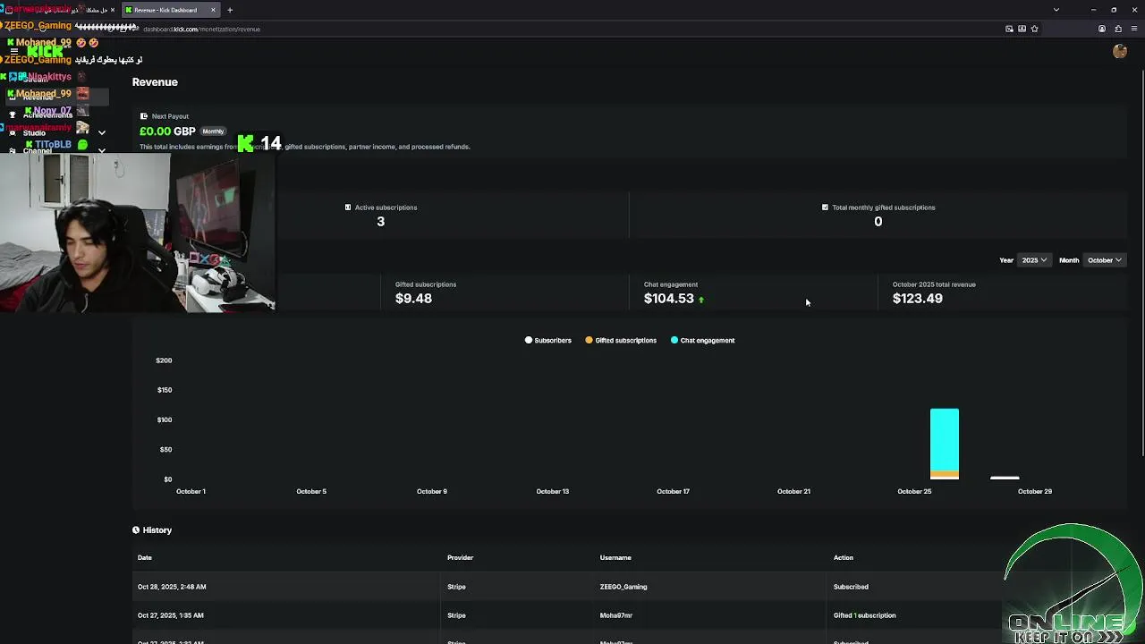Click username ZEEGO_Gaming in History table
The height and width of the screenshot is (644, 1145).
coord(623,587)
